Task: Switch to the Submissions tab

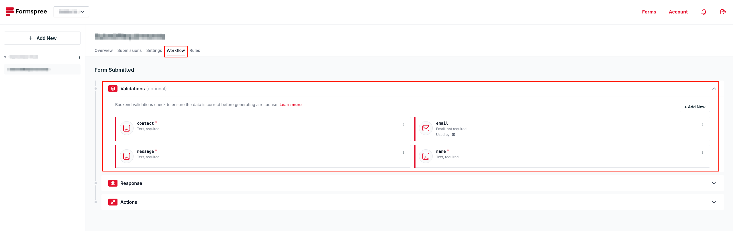Action: point(129,50)
